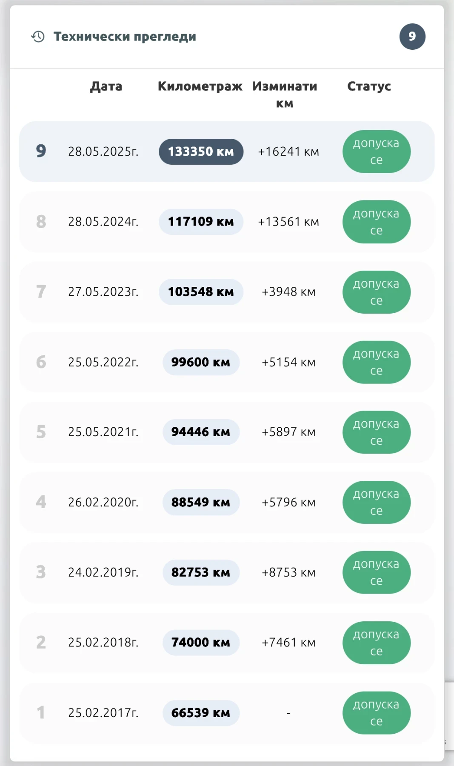Image resolution: width=454 pixels, height=766 pixels.
Task: Select the 25.02.2018 inspection date
Action: [103, 643]
